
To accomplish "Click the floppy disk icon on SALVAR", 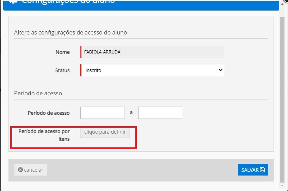I will tap(262, 170).
